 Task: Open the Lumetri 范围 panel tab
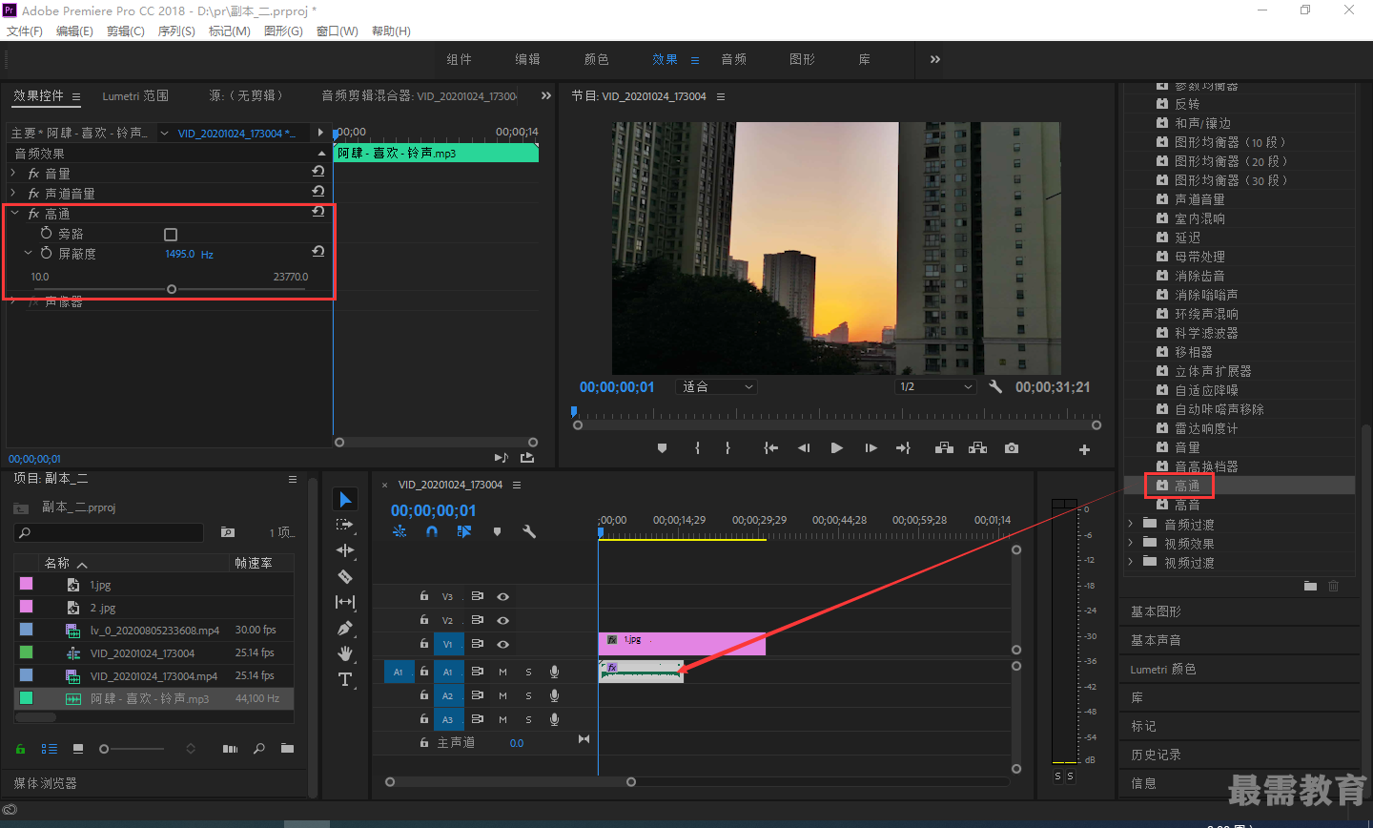click(x=135, y=95)
